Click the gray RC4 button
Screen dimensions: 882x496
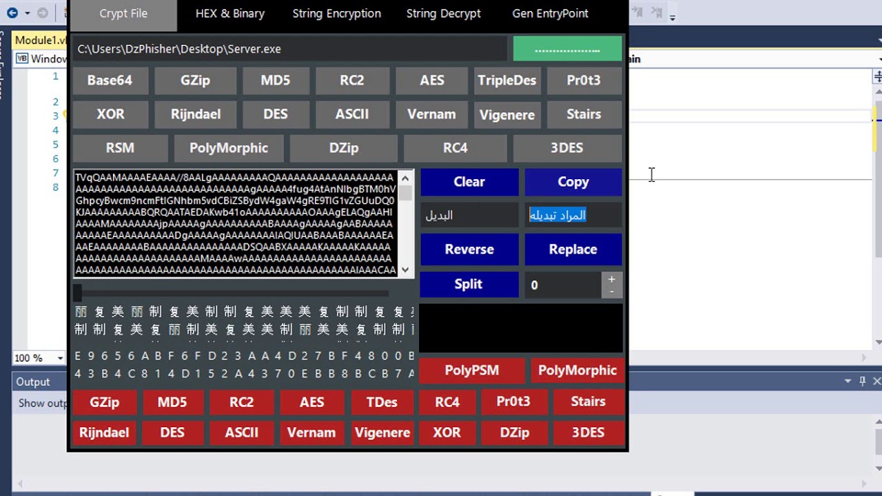point(455,148)
